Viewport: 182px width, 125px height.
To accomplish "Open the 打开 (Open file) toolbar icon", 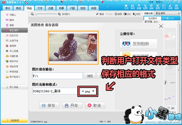I will point(126,7).
